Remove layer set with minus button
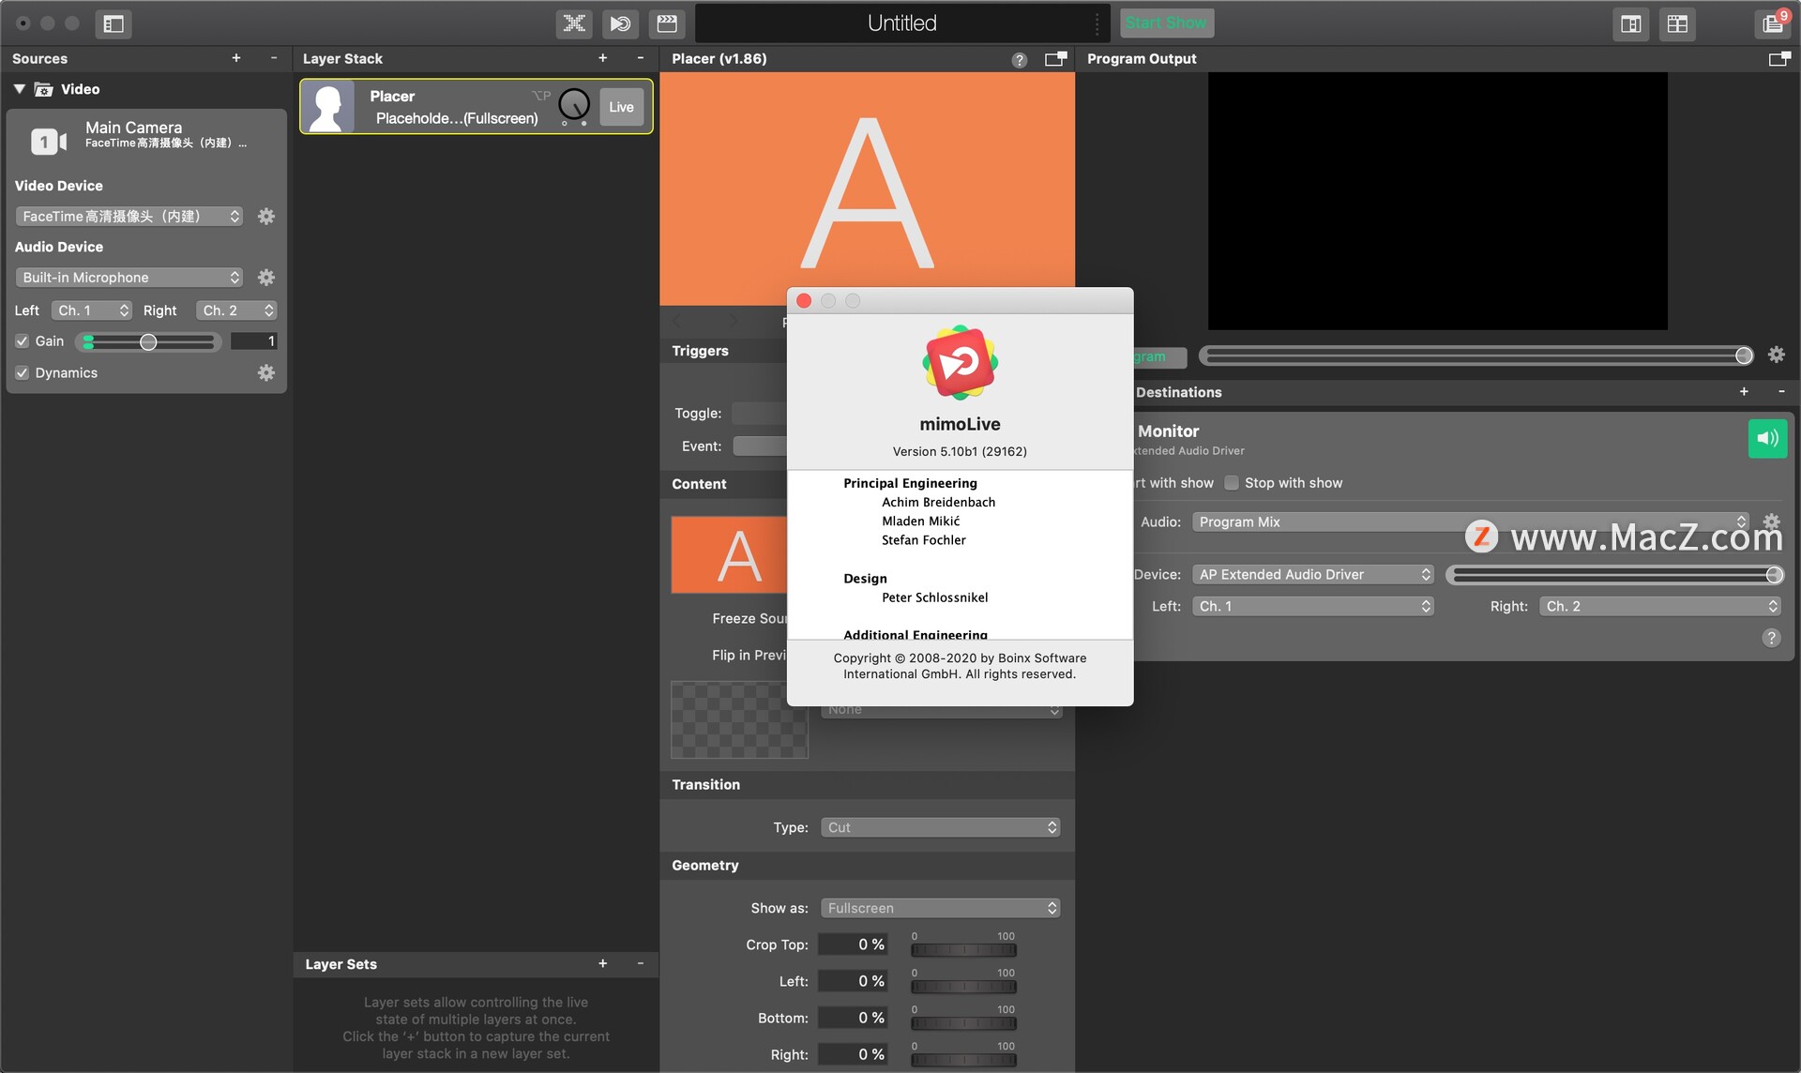Image resolution: width=1801 pixels, height=1073 pixels. click(641, 963)
